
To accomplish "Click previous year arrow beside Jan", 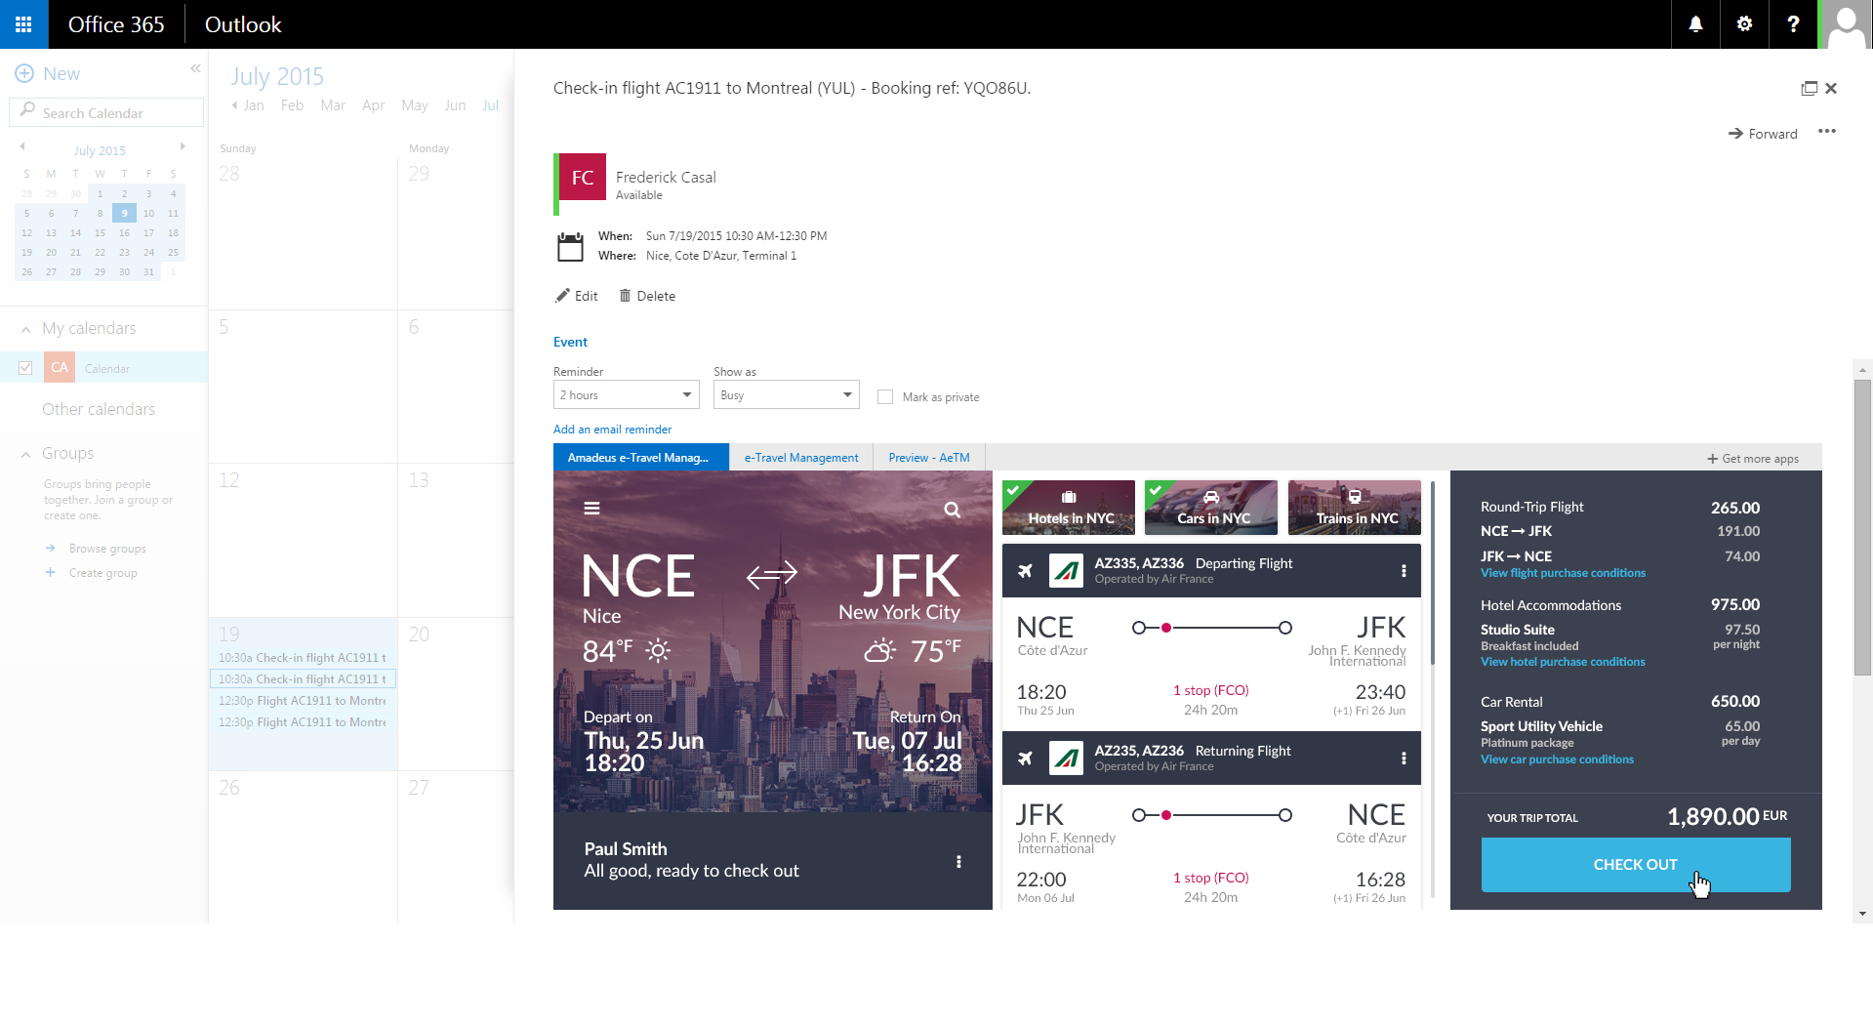I will point(234,105).
